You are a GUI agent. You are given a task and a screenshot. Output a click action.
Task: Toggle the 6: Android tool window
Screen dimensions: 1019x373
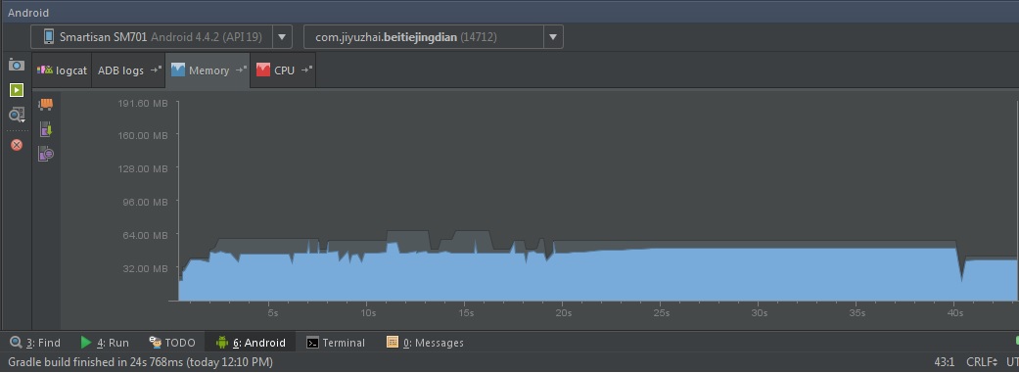point(251,343)
